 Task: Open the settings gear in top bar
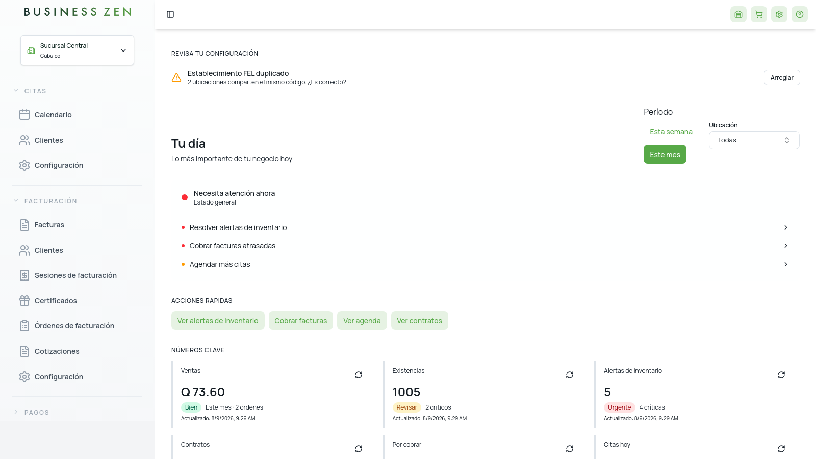point(779,14)
